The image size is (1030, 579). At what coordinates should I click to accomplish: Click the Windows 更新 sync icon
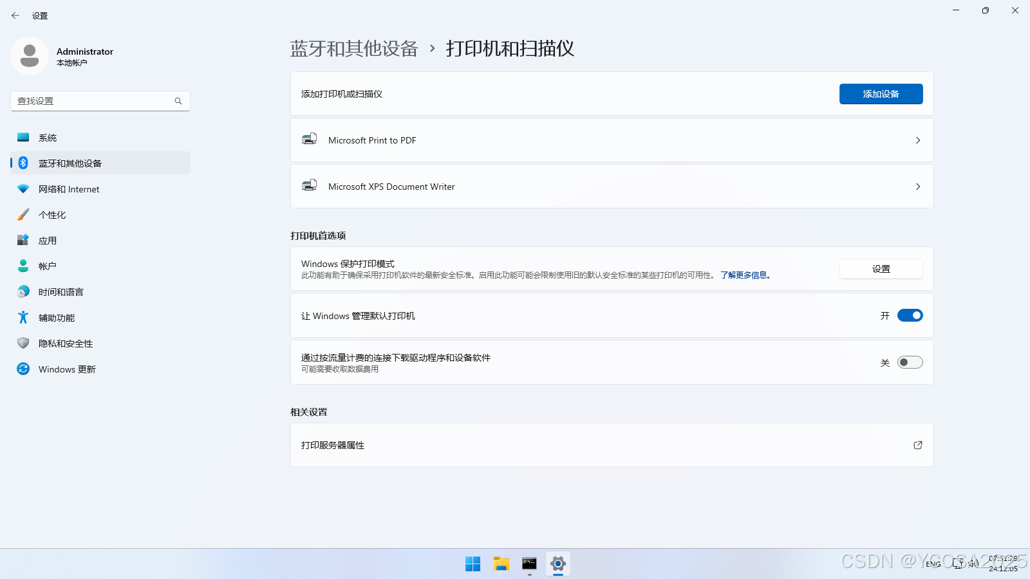[x=23, y=369]
